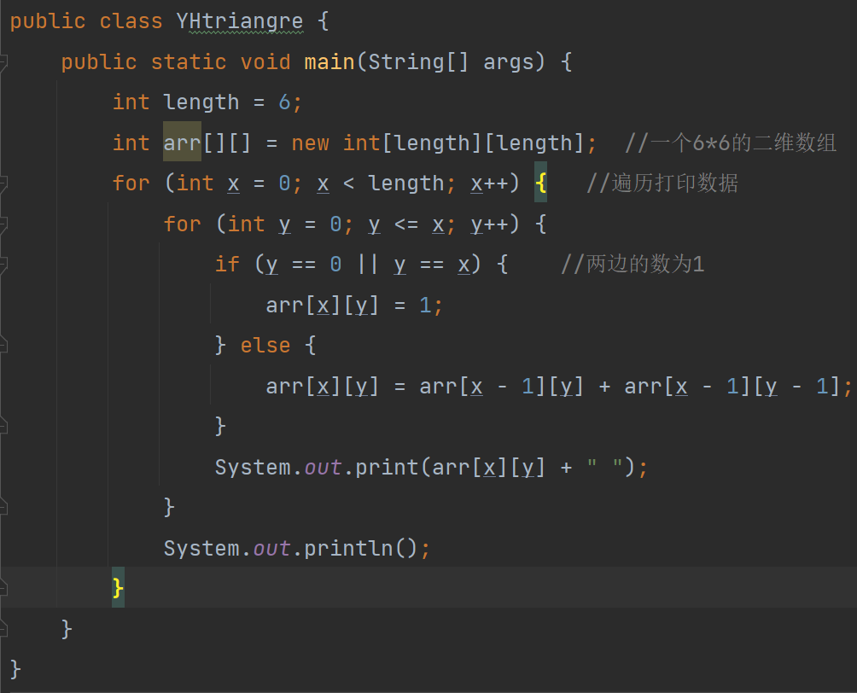Click the comment 两边的数为1

coord(633,264)
